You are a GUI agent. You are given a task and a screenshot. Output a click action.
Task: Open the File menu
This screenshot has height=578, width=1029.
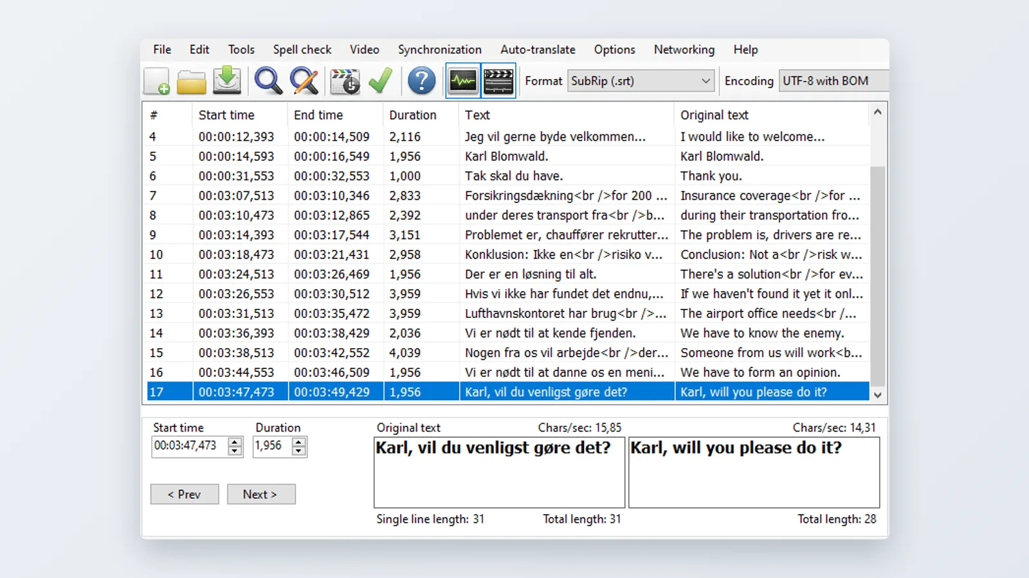[x=162, y=49]
